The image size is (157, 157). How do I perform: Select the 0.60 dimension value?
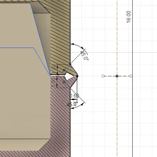tap(75, 96)
